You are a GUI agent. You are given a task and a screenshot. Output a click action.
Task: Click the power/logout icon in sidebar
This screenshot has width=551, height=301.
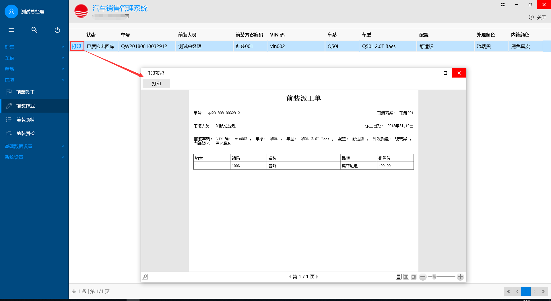pyautogui.click(x=57, y=30)
